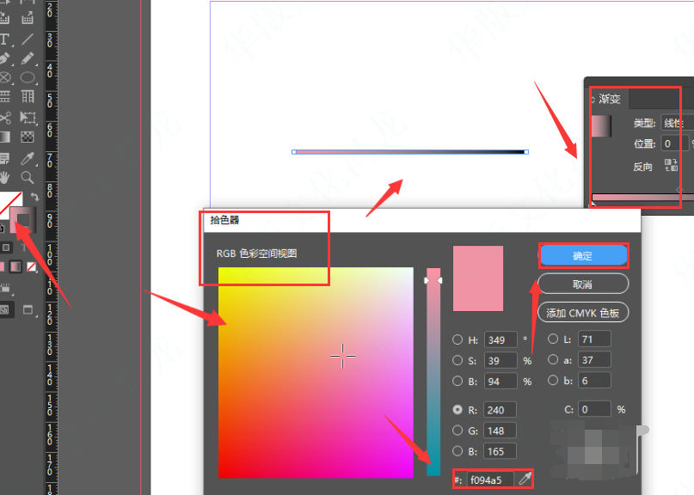Image resolution: width=694 pixels, height=495 pixels.
Task: Select the Hand tool
Action: click(x=4, y=178)
